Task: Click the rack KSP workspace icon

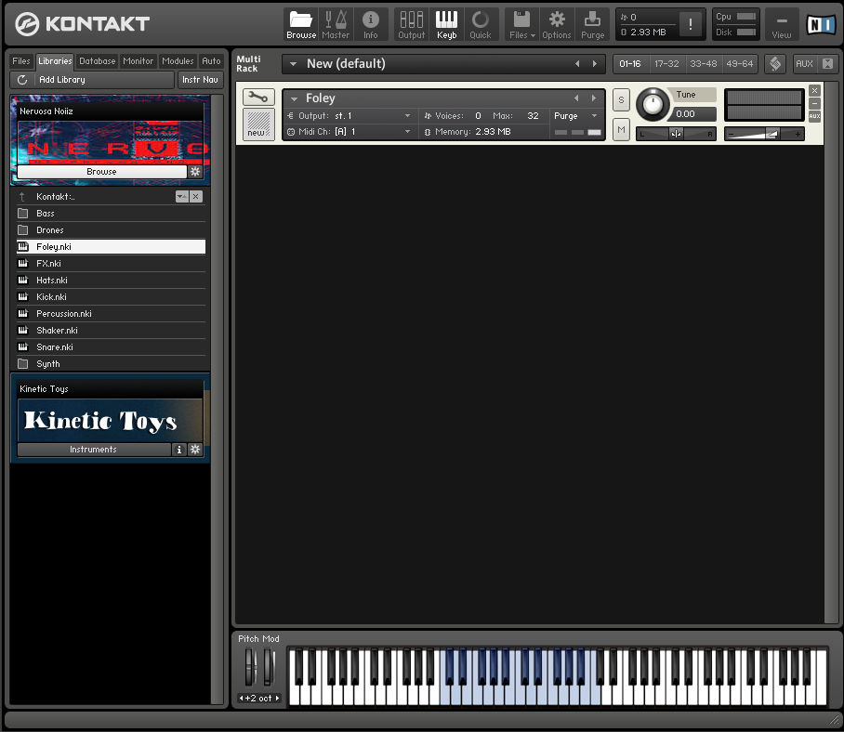Action: pyautogui.click(x=775, y=63)
